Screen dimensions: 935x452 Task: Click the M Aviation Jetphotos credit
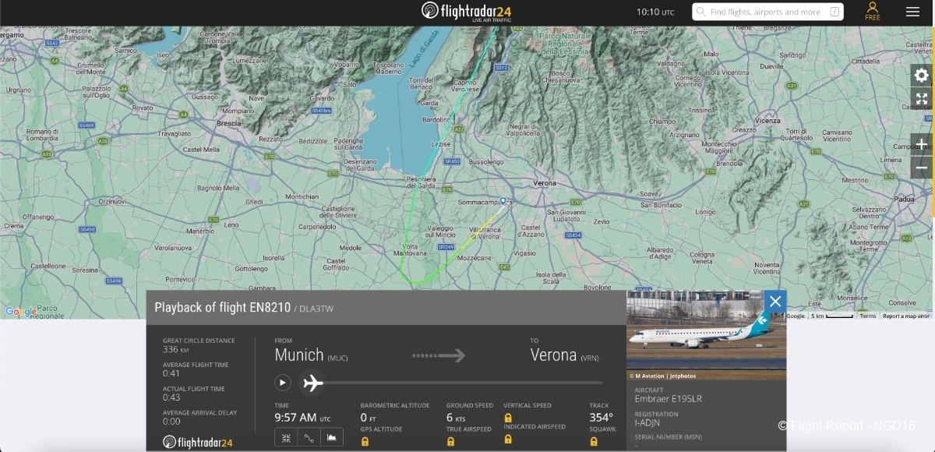click(664, 376)
